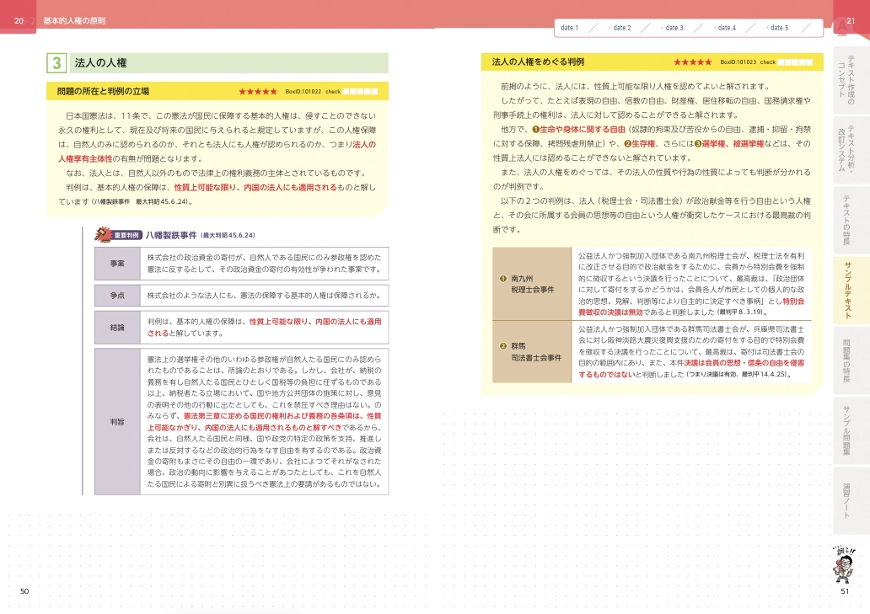Screen dimensions: 870x614
Task: Click the red 法人の人権享有主体性 keyword
Action: 217,152
